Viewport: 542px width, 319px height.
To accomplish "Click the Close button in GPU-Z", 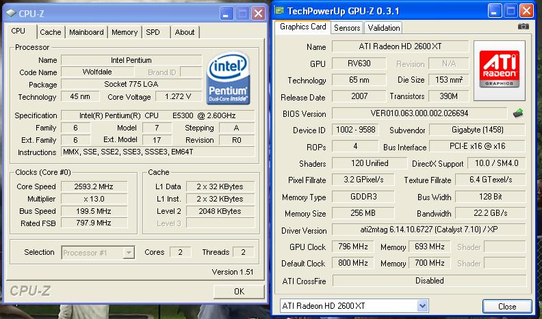I will click(507, 306).
